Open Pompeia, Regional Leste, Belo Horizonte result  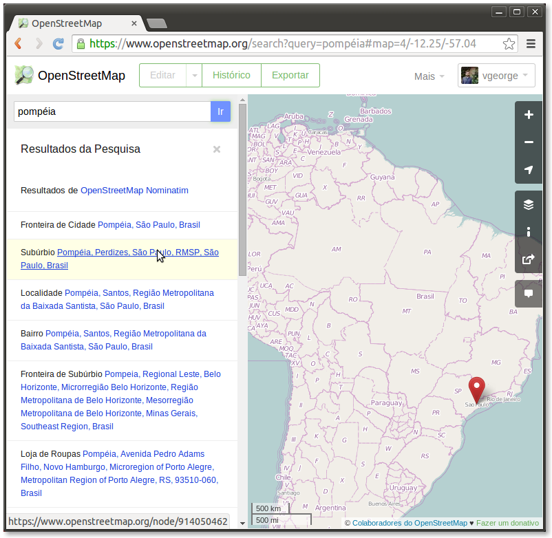point(120,400)
